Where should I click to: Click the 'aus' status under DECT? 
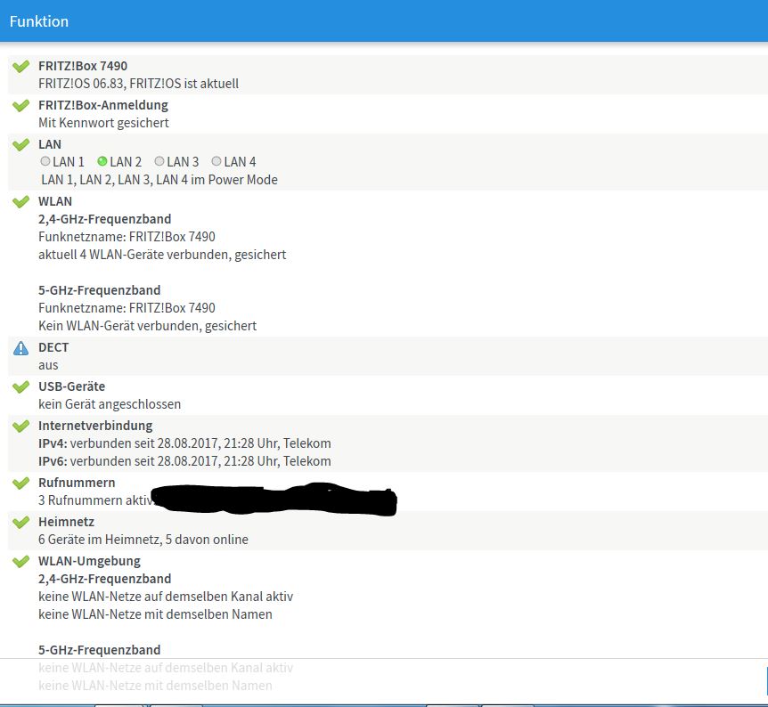48,365
